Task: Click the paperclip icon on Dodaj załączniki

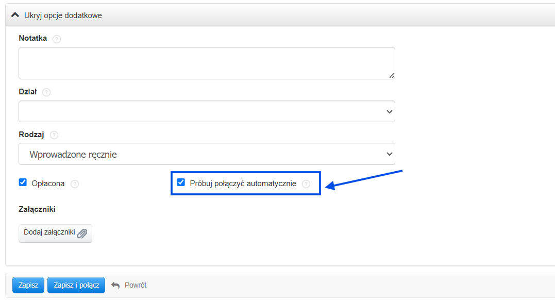Action: (82, 234)
